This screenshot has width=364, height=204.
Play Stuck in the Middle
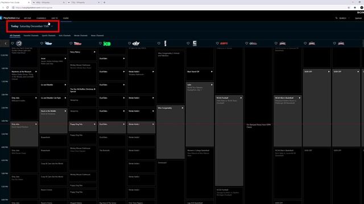click(x=65, y=111)
